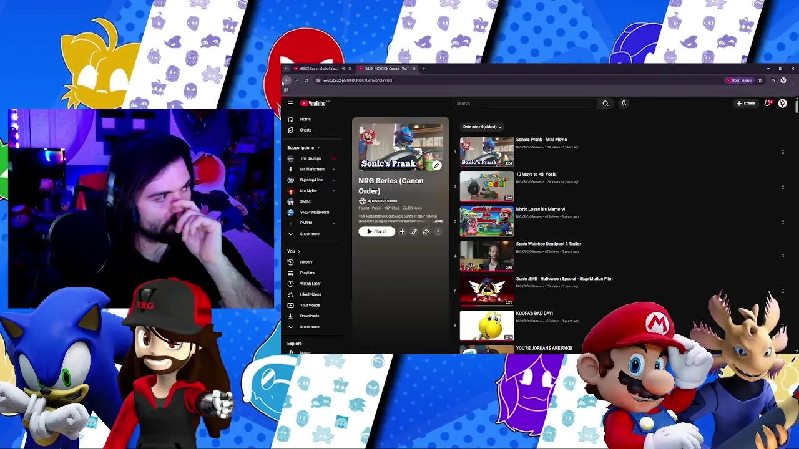Click Play all button
Viewport: 799px width, 449px height.
click(x=377, y=232)
